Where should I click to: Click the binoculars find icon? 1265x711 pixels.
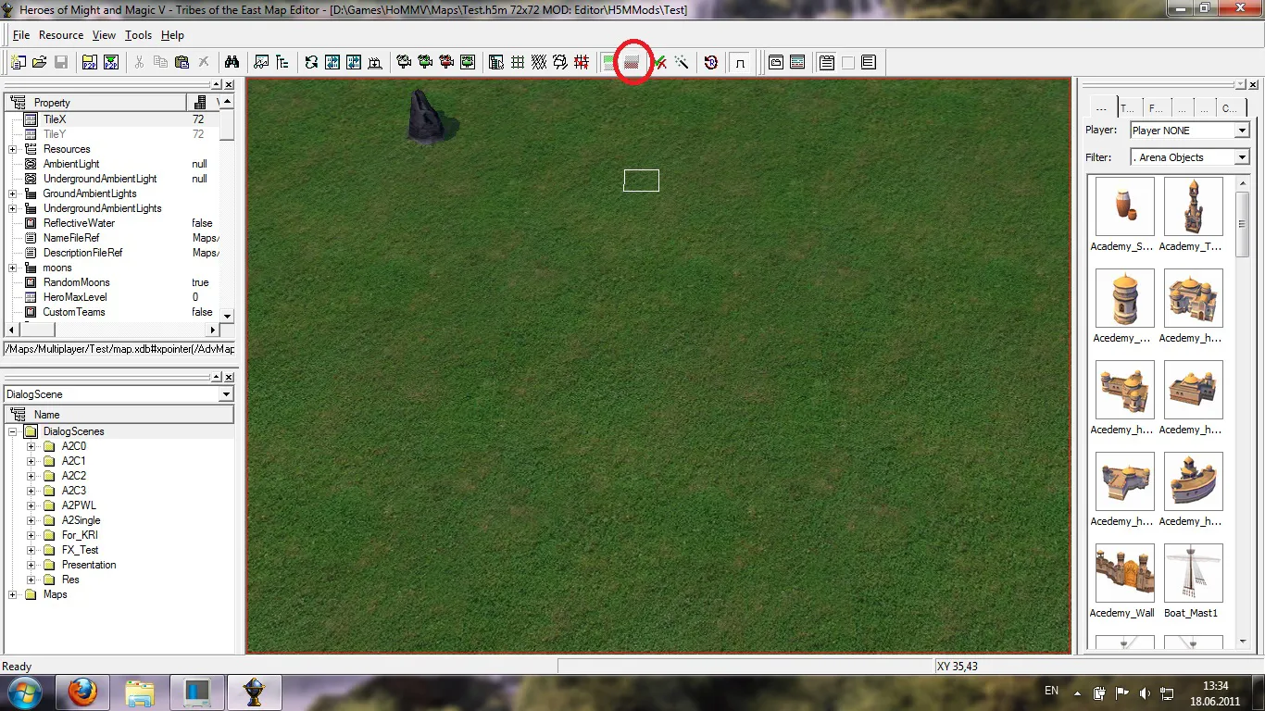pyautogui.click(x=232, y=62)
